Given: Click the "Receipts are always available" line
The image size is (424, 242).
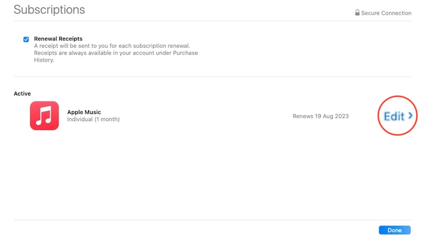Looking at the screenshot, I should tap(116, 53).
